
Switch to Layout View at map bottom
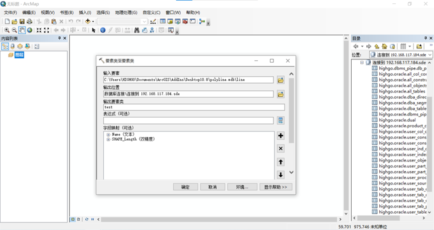(x=79, y=219)
